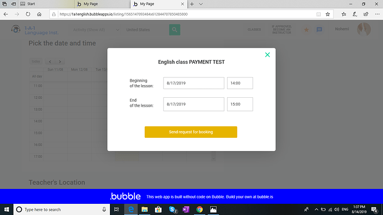Image resolution: width=383 pixels, height=215 pixels.
Task: Open Chrome on taskbar
Action: pyautogui.click(x=200, y=209)
